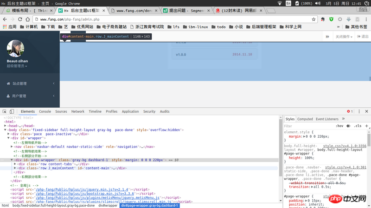Switch to the Sources tab
Screen dimensions: 371x208
61,111
